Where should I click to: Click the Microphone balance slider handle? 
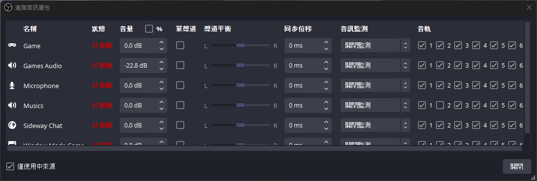click(x=241, y=85)
